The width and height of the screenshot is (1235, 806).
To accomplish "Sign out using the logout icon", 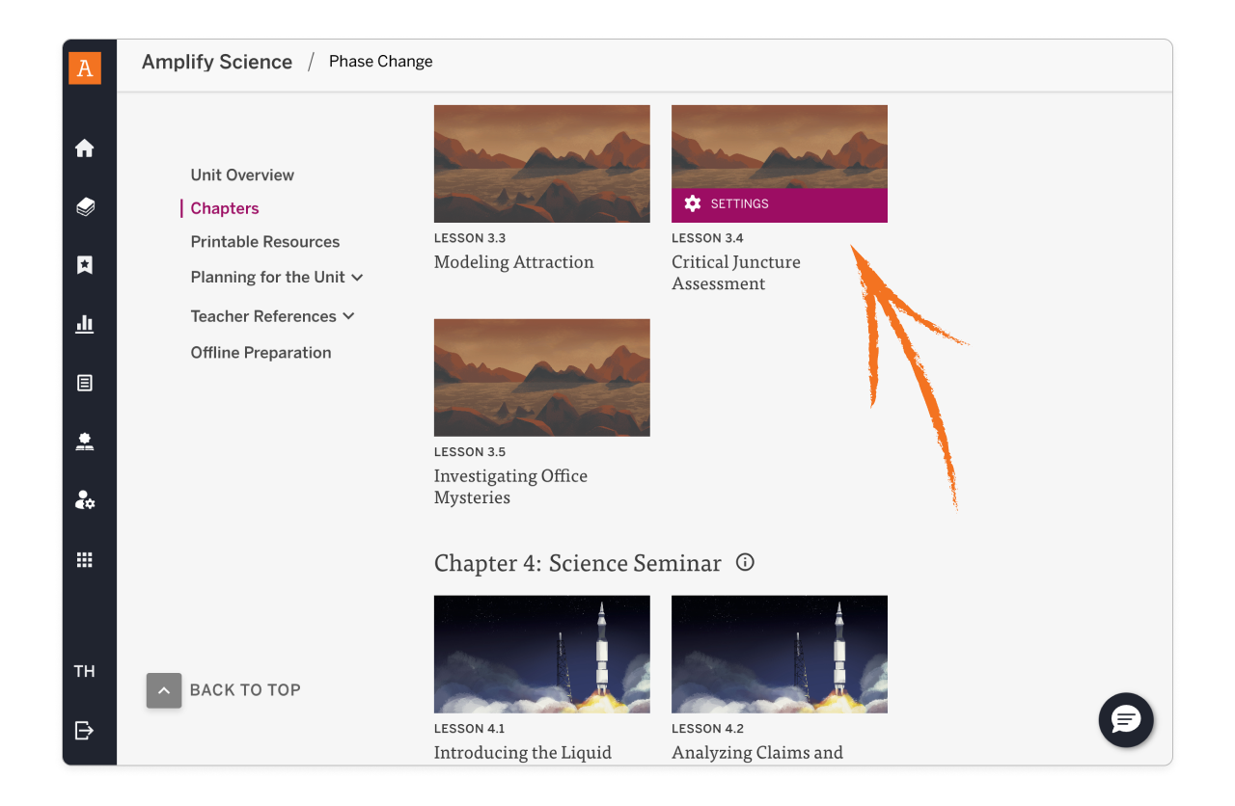I will [85, 731].
